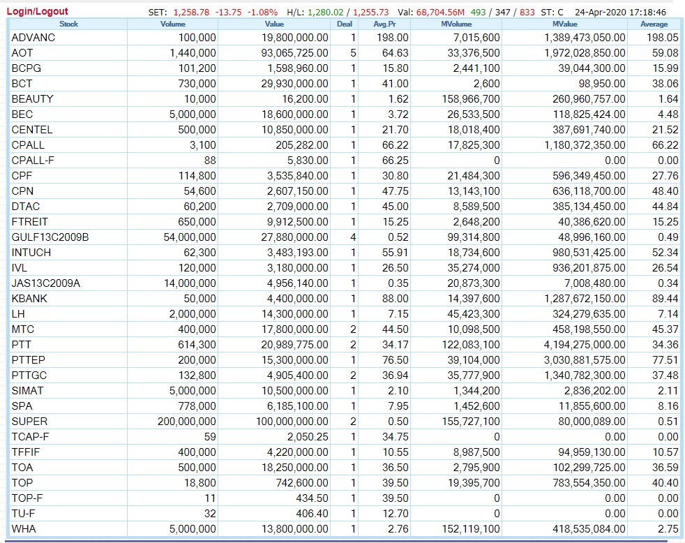Select the CPN stock name
Screen dimensions: 685x543
point(23,191)
